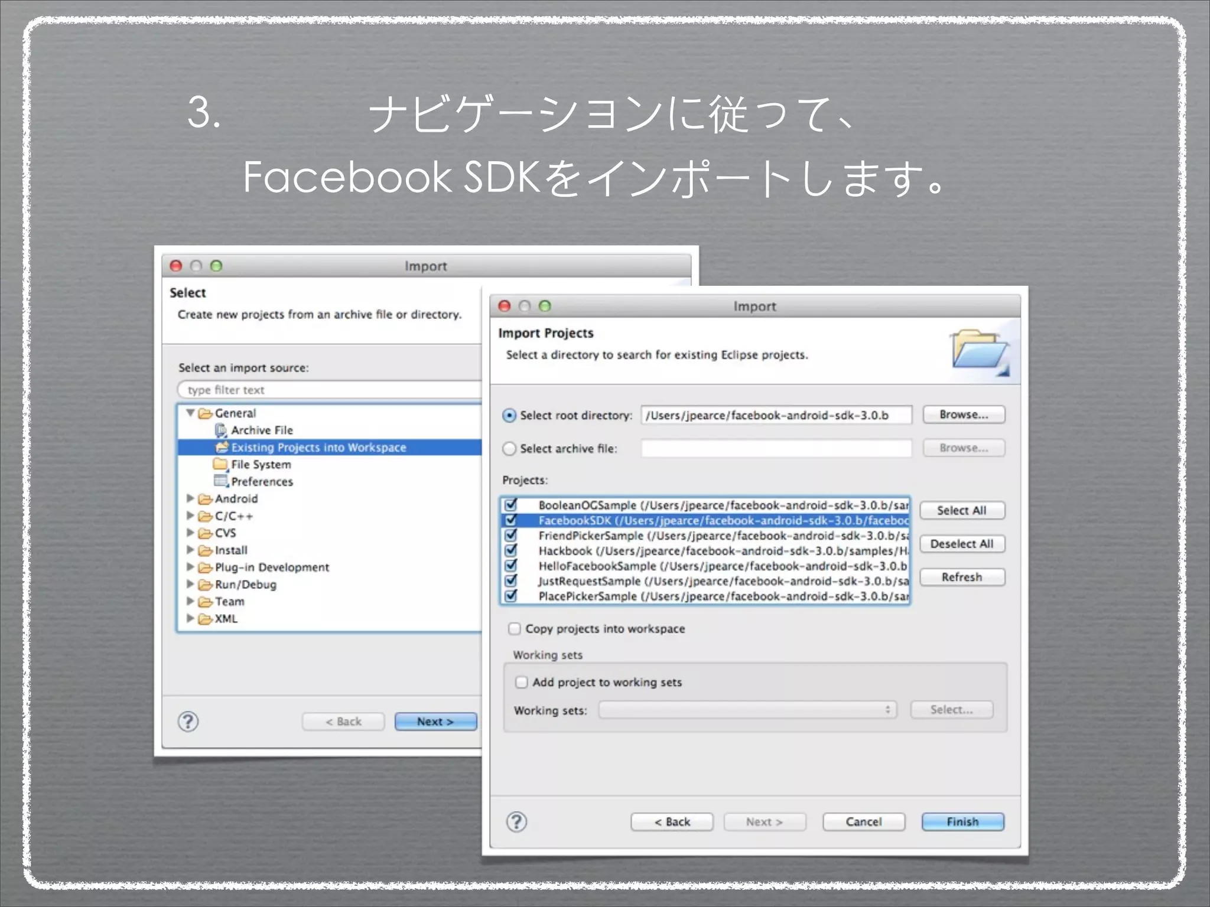Collapse the General tree node
The width and height of the screenshot is (1210, 907).
click(x=190, y=413)
